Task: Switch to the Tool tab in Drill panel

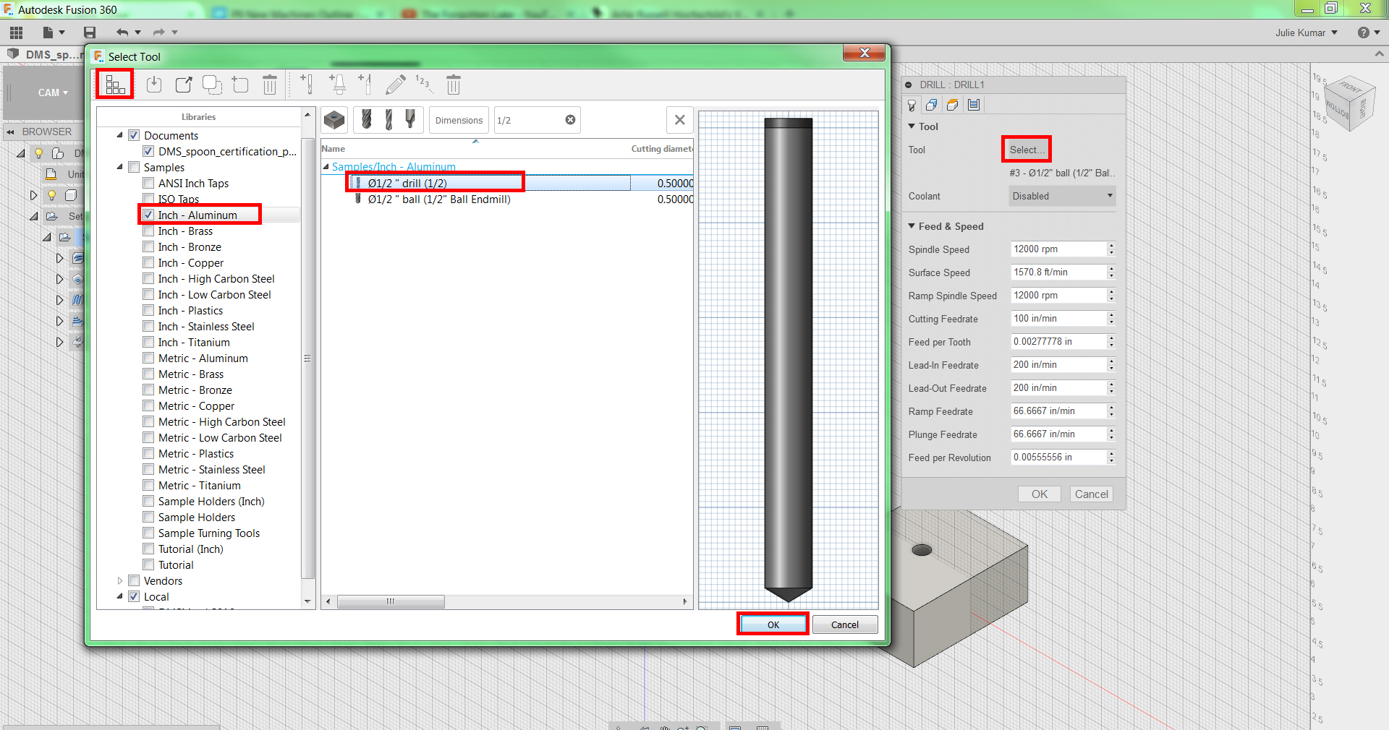Action: click(x=912, y=106)
